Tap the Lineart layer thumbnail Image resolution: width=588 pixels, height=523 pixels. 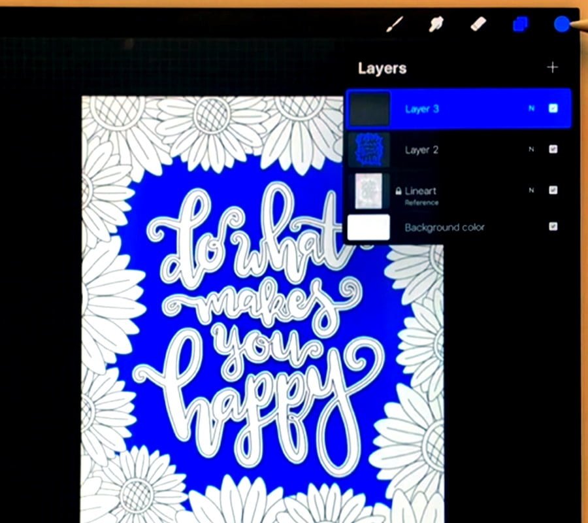pyautogui.click(x=369, y=191)
